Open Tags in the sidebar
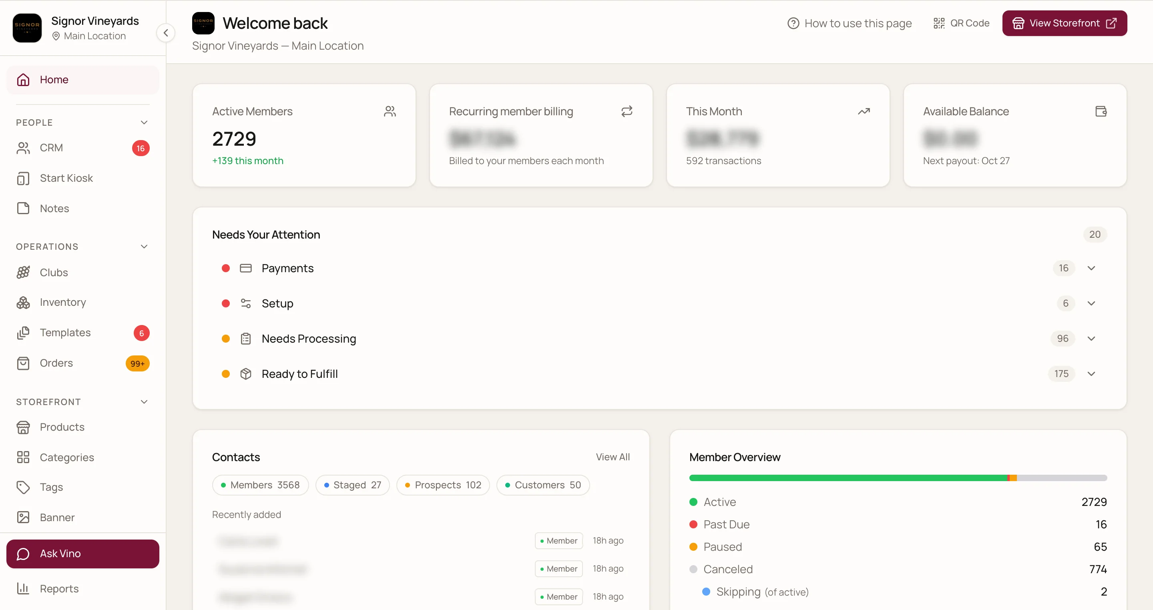The image size is (1153, 610). (83, 488)
